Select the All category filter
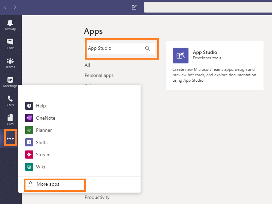This screenshot has height=204, width=272. tap(87, 65)
